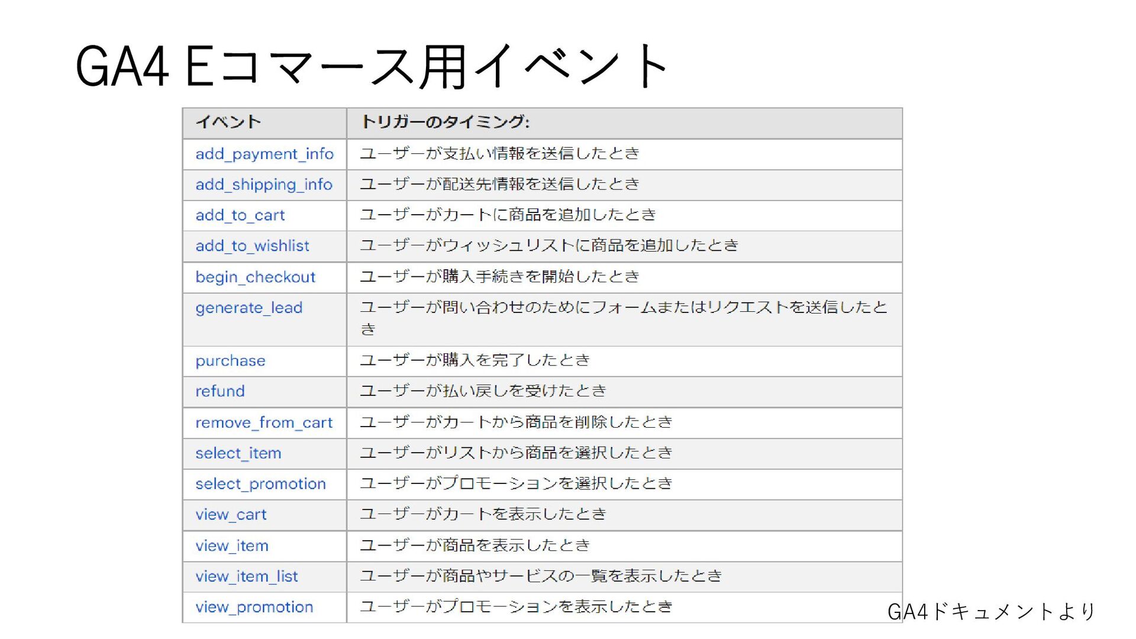This screenshot has width=1136, height=639.
Task: Select text ユーザーがカートに商品を追加したとき
Action: coord(508,215)
